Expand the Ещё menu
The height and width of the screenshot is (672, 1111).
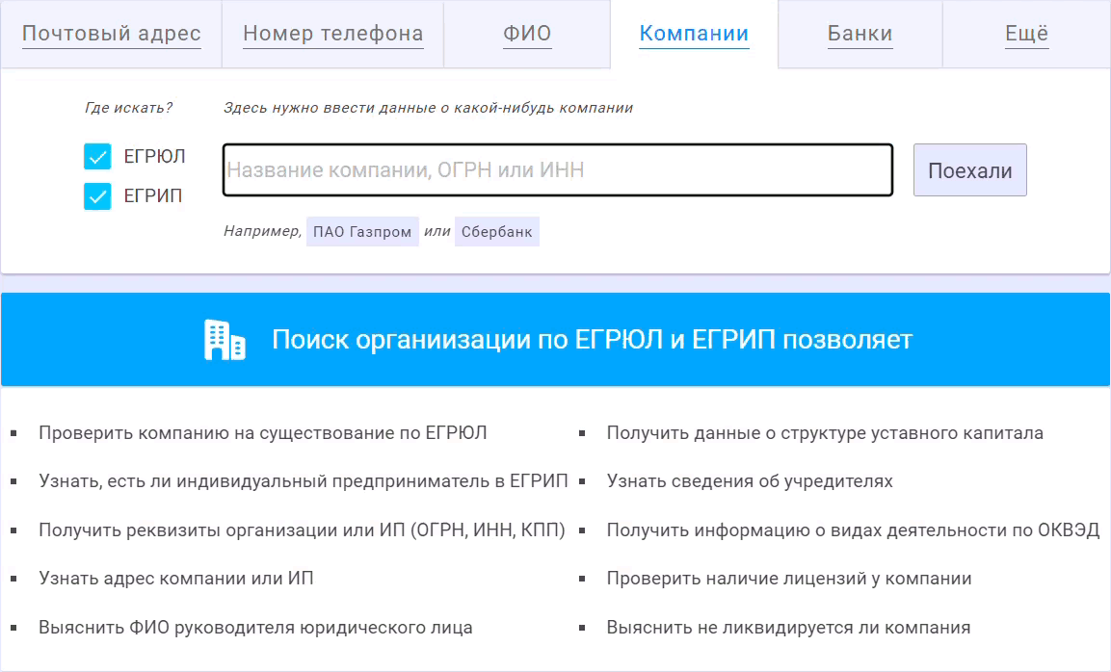point(1026,35)
